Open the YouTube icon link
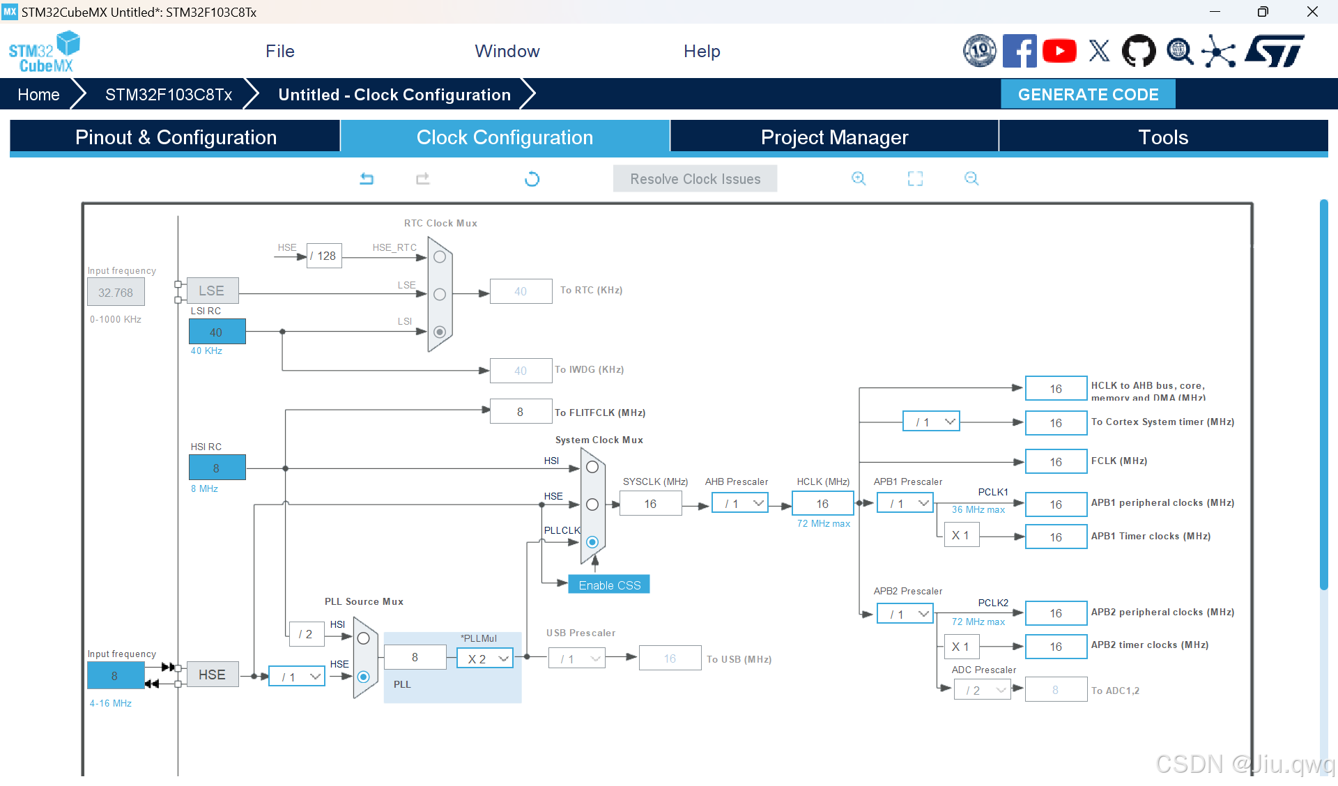 (1059, 51)
